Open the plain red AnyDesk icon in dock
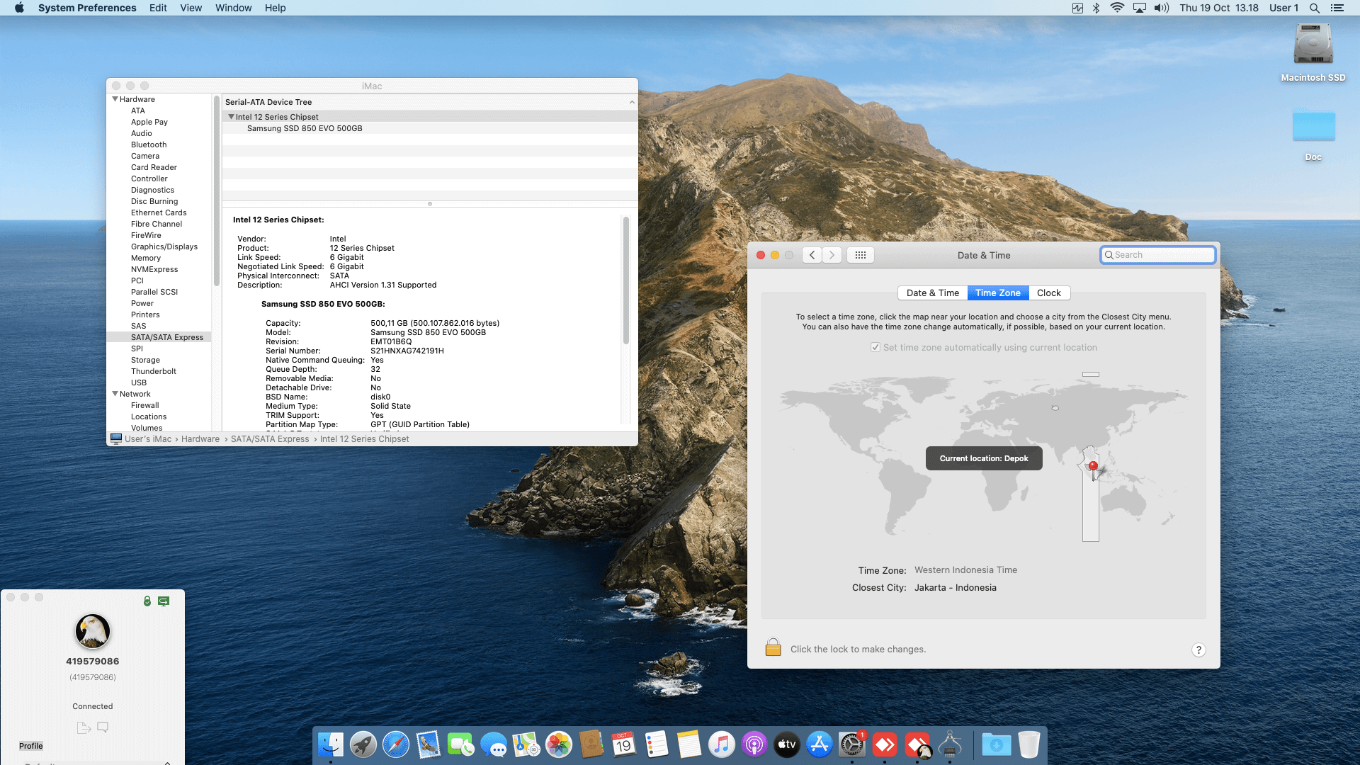 (885, 744)
